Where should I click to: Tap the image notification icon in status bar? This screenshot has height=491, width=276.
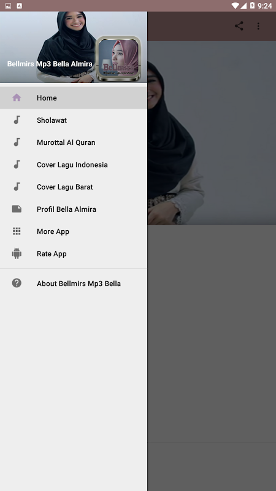pos(8,6)
